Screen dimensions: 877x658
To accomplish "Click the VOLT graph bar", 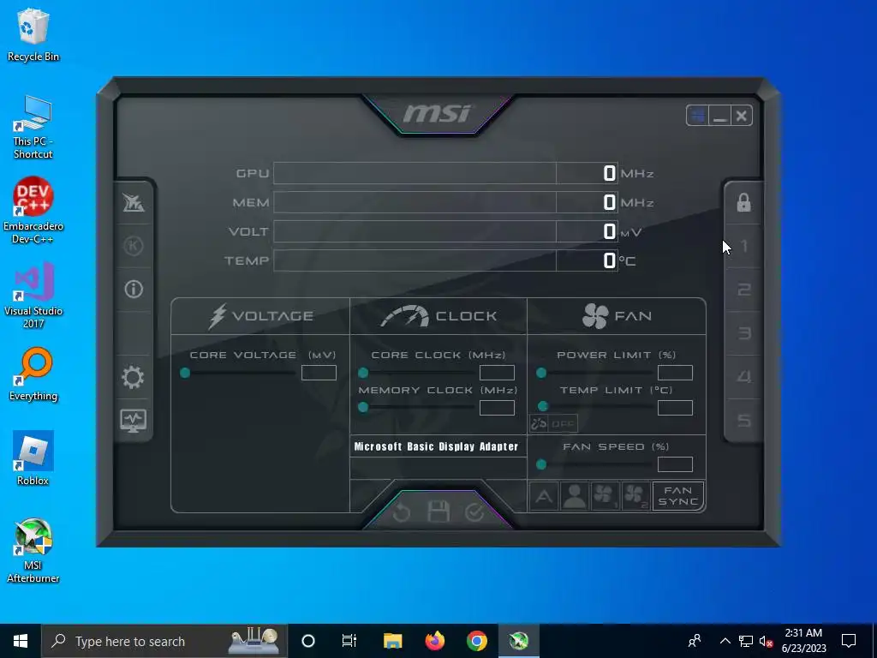I will click(415, 231).
